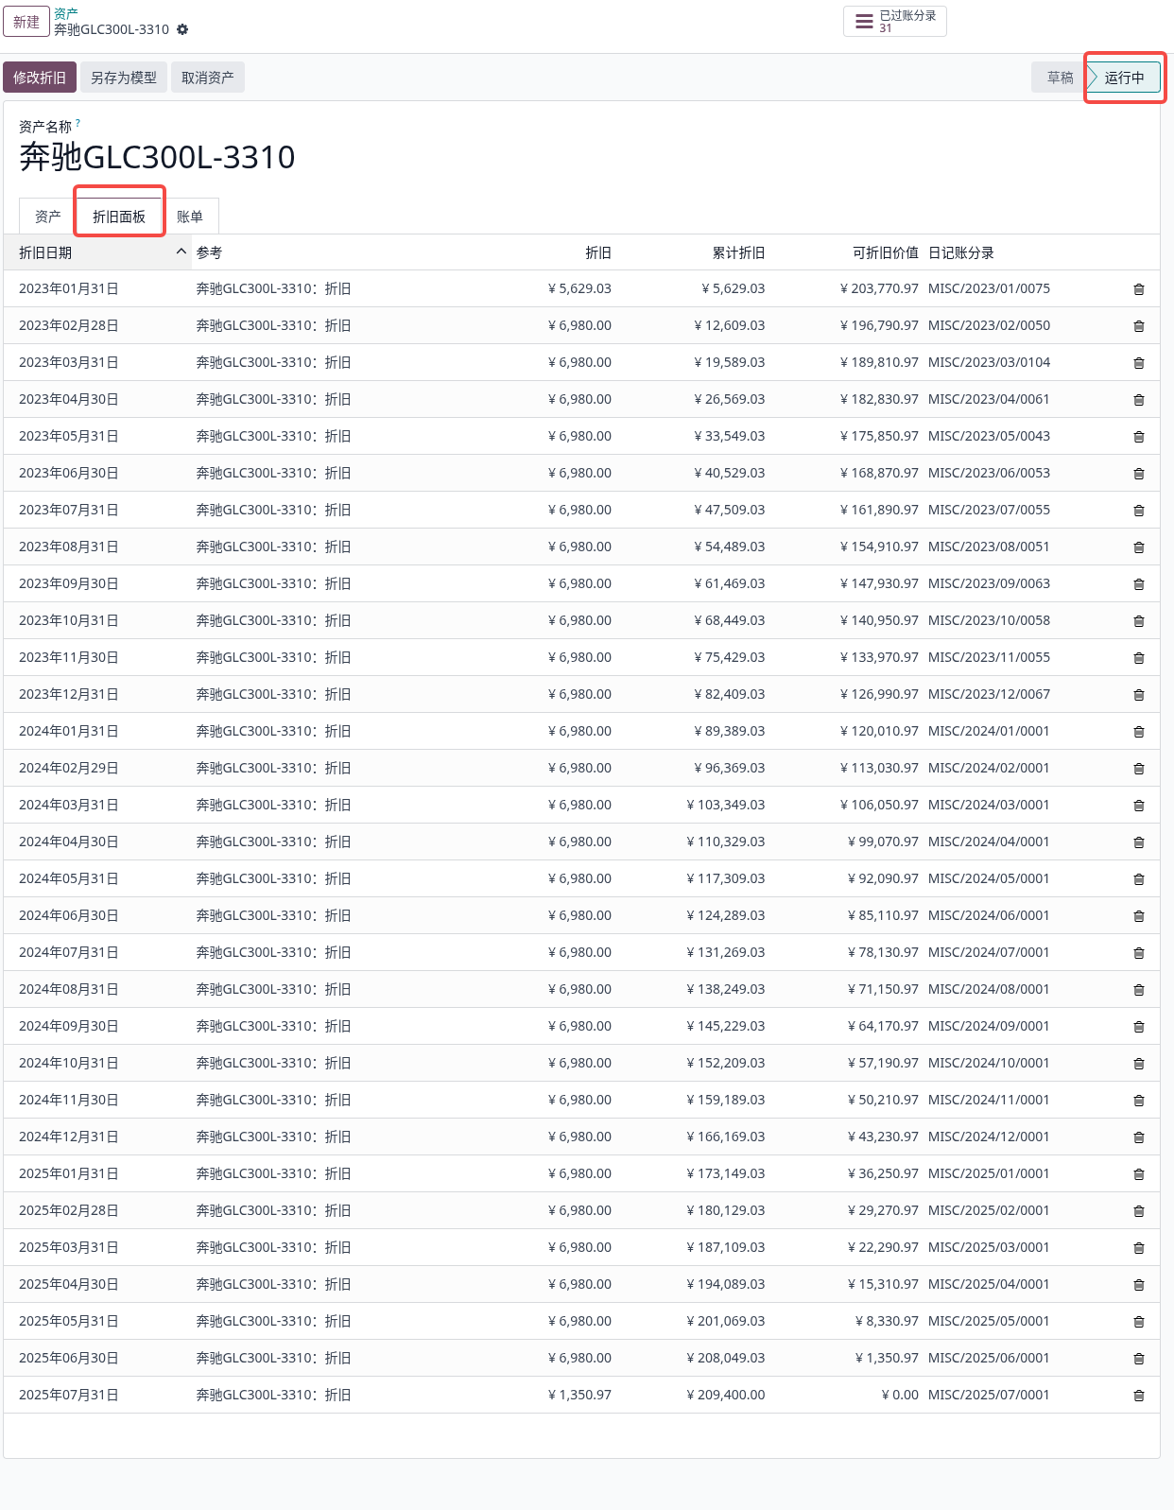Viewport: 1174px width, 1510px height.
Task: Click the gear icon next to 奔驰GLC300L-3310
Action: (182, 29)
